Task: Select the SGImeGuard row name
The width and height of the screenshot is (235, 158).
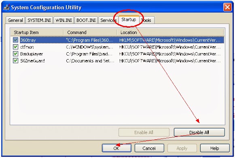Action: pyautogui.click(x=32, y=61)
